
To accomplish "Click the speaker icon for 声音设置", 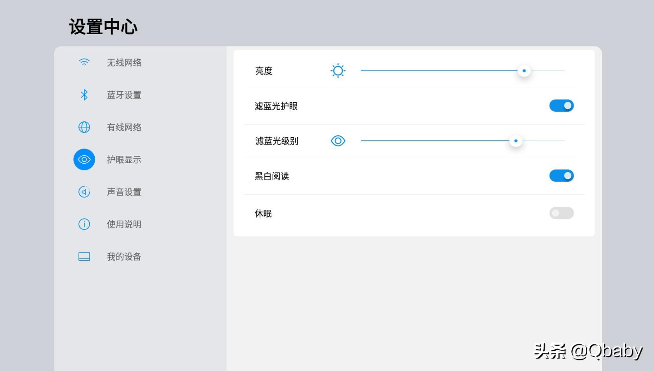I will click(x=83, y=192).
